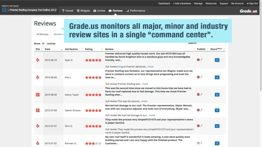Go to the Reviews section
The image size is (262, 147).
[115, 11]
